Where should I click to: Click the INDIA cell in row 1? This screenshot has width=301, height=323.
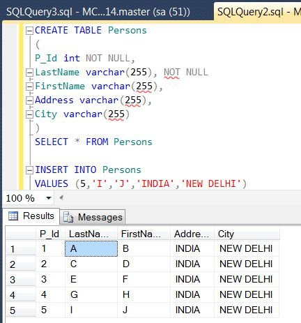[x=192, y=248]
